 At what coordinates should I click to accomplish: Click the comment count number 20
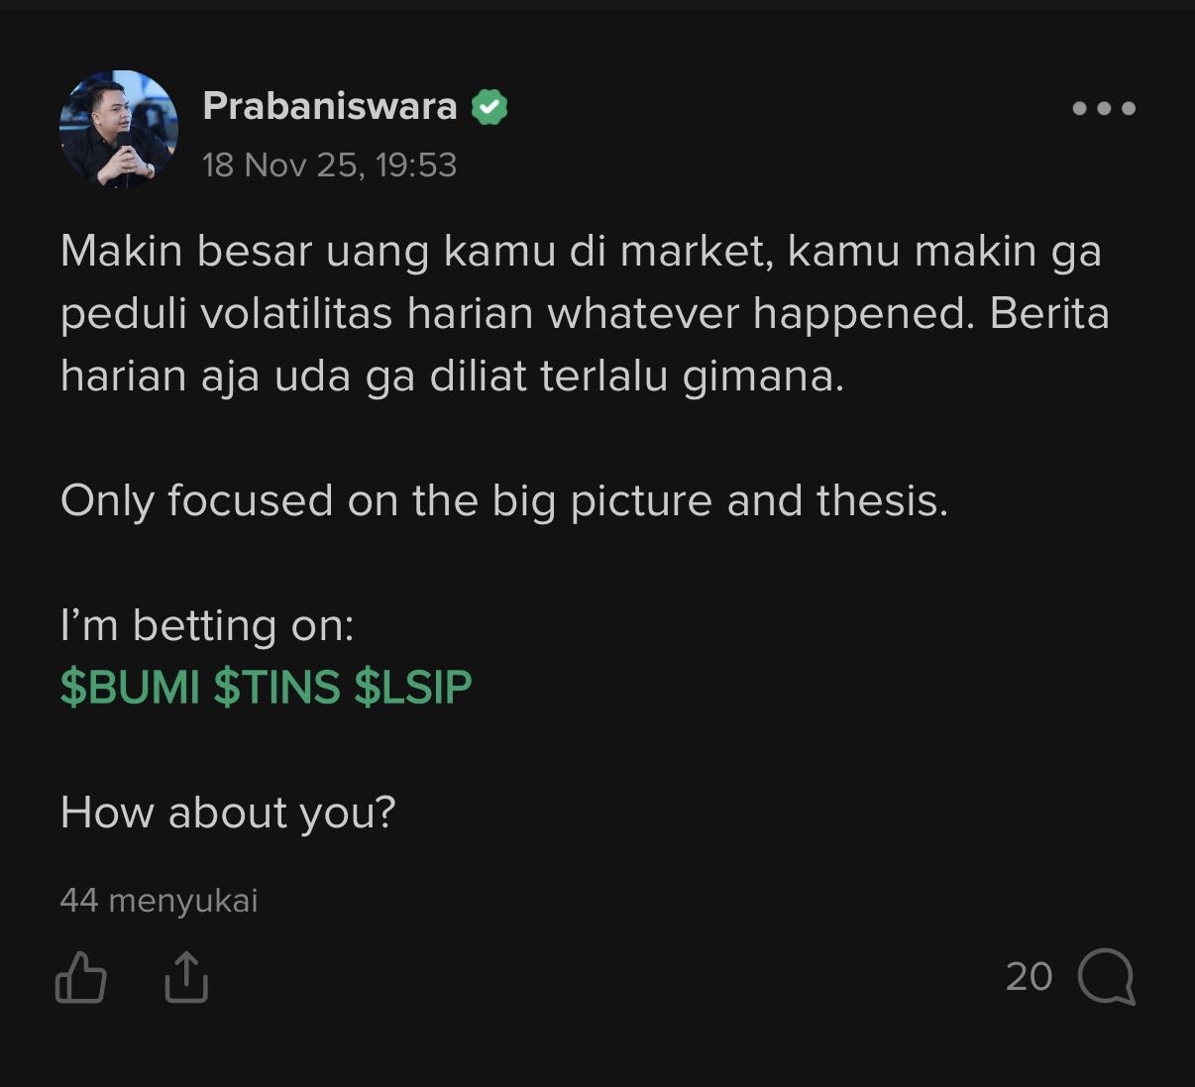click(1029, 977)
